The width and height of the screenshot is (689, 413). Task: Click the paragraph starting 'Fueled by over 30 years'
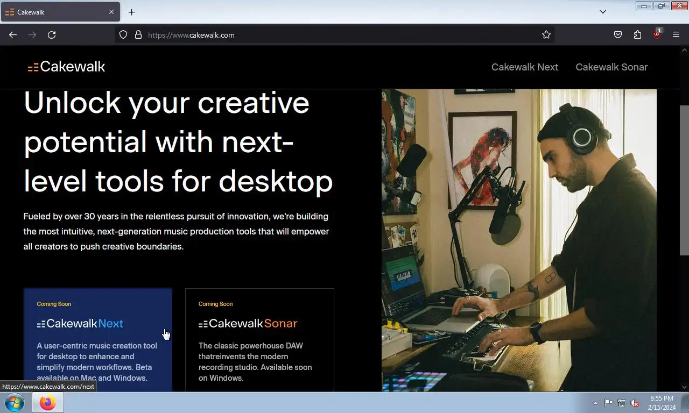(x=176, y=231)
